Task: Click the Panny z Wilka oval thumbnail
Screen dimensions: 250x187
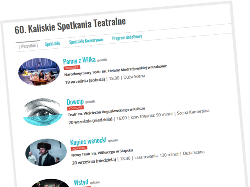Action: [x=39, y=72]
